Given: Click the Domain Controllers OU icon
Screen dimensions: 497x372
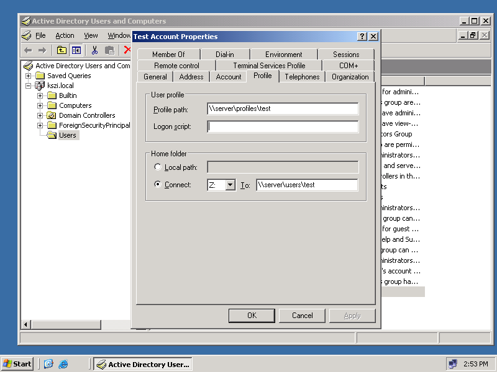Looking at the screenshot, I should (52, 115).
